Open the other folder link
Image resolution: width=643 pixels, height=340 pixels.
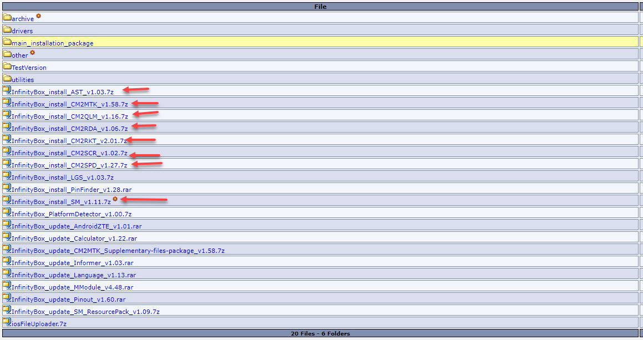(19, 55)
